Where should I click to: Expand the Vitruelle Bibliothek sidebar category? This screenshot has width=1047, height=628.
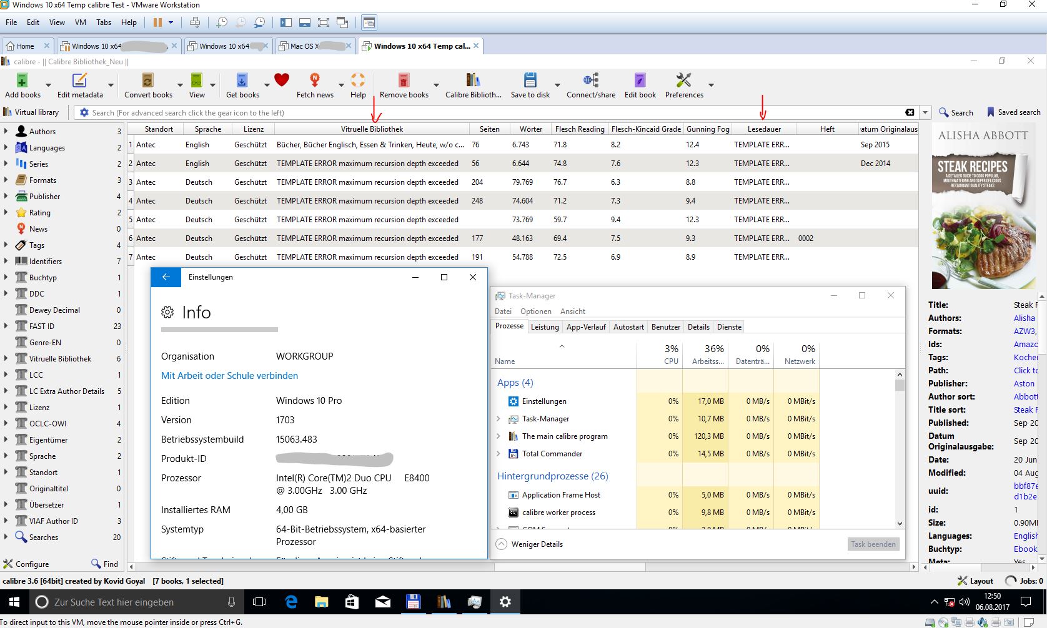6,358
